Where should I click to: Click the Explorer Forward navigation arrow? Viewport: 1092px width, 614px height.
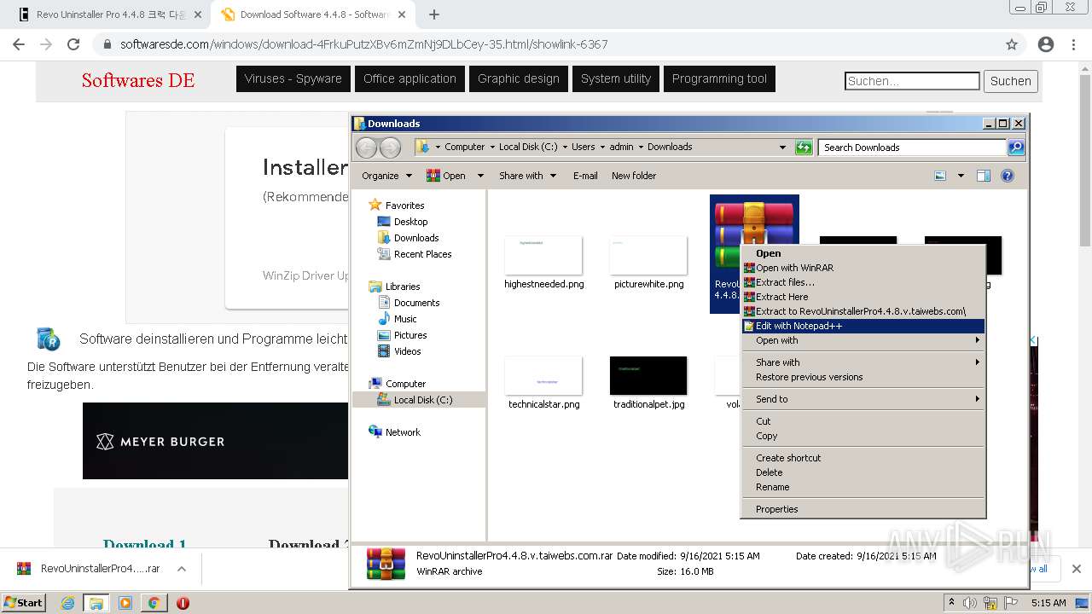390,148
